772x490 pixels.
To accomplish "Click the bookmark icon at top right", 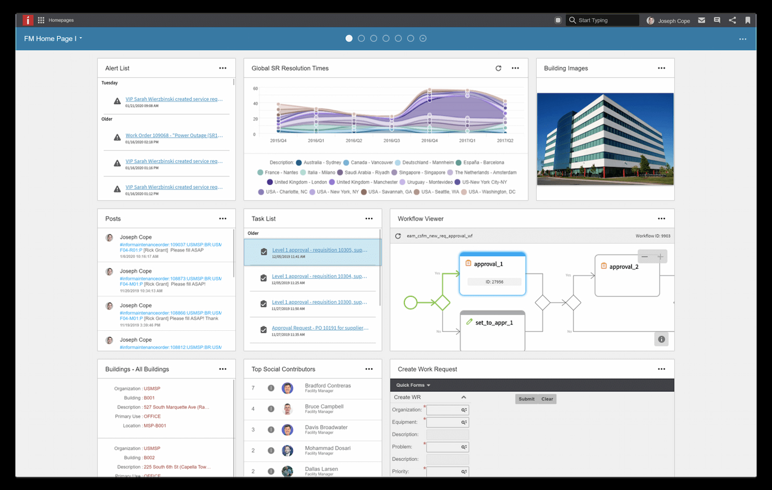I will [747, 20].
